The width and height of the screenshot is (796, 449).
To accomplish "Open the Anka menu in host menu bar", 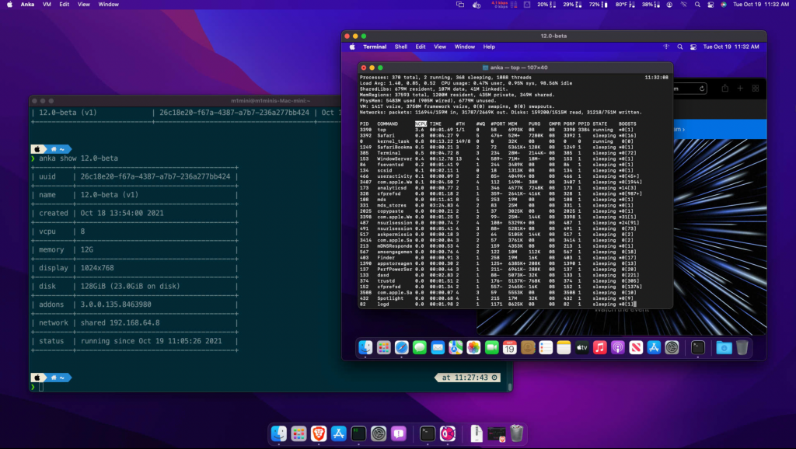I will tap(27, 4).
